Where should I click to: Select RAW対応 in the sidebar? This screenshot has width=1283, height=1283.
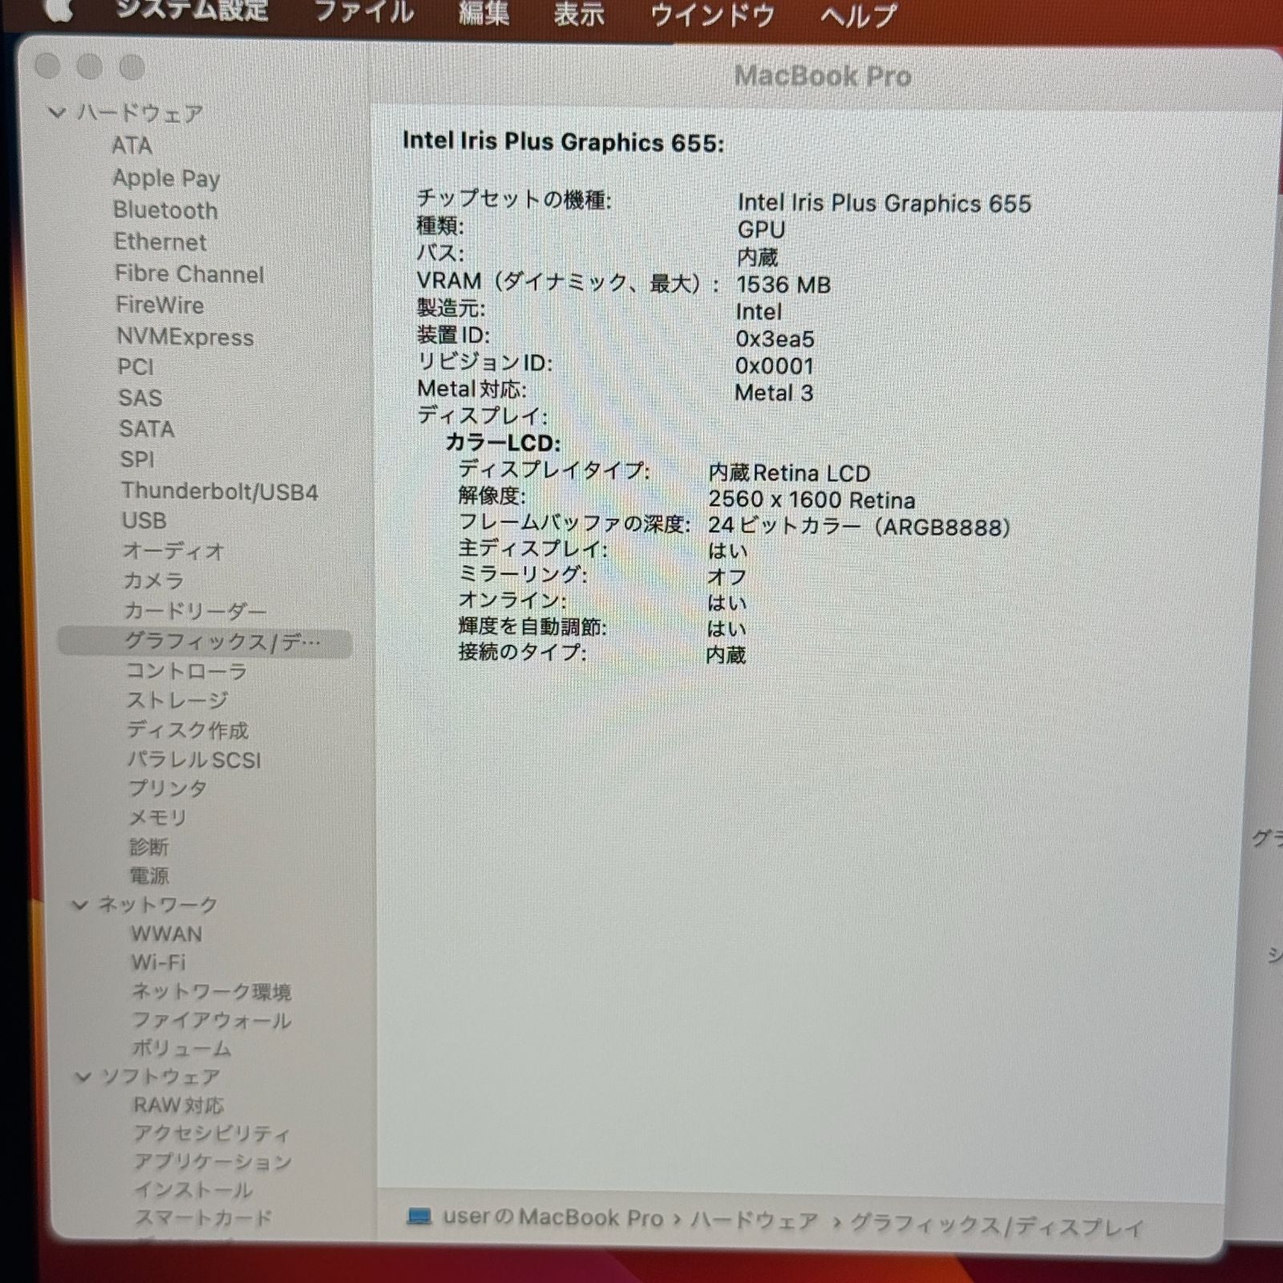(178, 1105)
